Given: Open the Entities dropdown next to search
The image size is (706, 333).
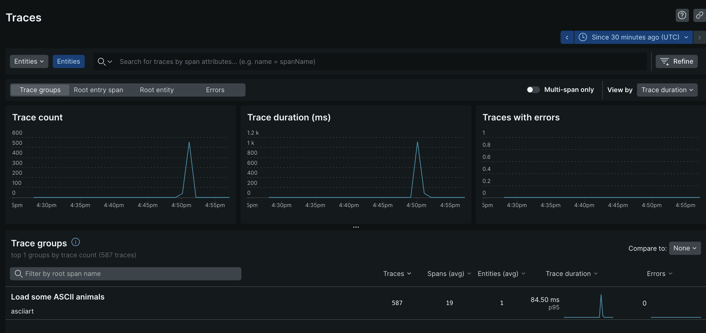Looking at the screenshot, I should (x=29, y=61).
